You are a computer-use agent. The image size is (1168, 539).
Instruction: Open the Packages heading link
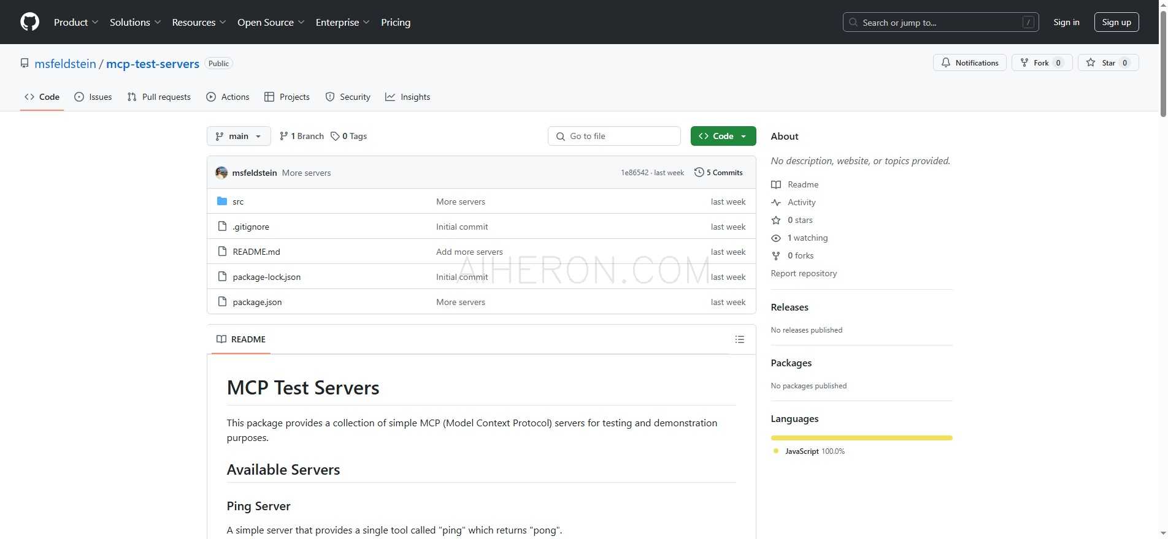791,363
